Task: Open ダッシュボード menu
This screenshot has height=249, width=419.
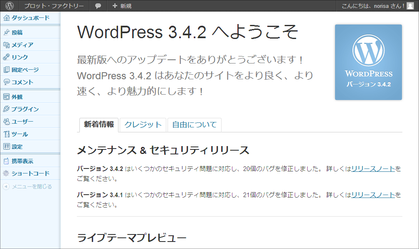Action: (x=30, y=18)
